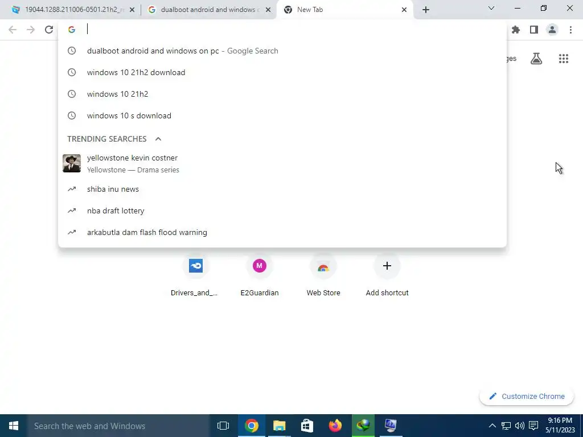This screenshot has height=437, width=583.
Task: Open a new tab with plus button
Action: (426, 10)
